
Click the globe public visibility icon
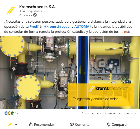(x=35, y=15)
